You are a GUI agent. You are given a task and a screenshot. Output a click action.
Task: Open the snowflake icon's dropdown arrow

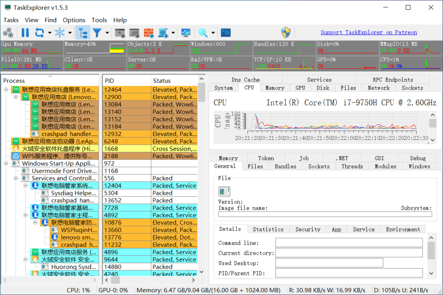pos(70,33)
